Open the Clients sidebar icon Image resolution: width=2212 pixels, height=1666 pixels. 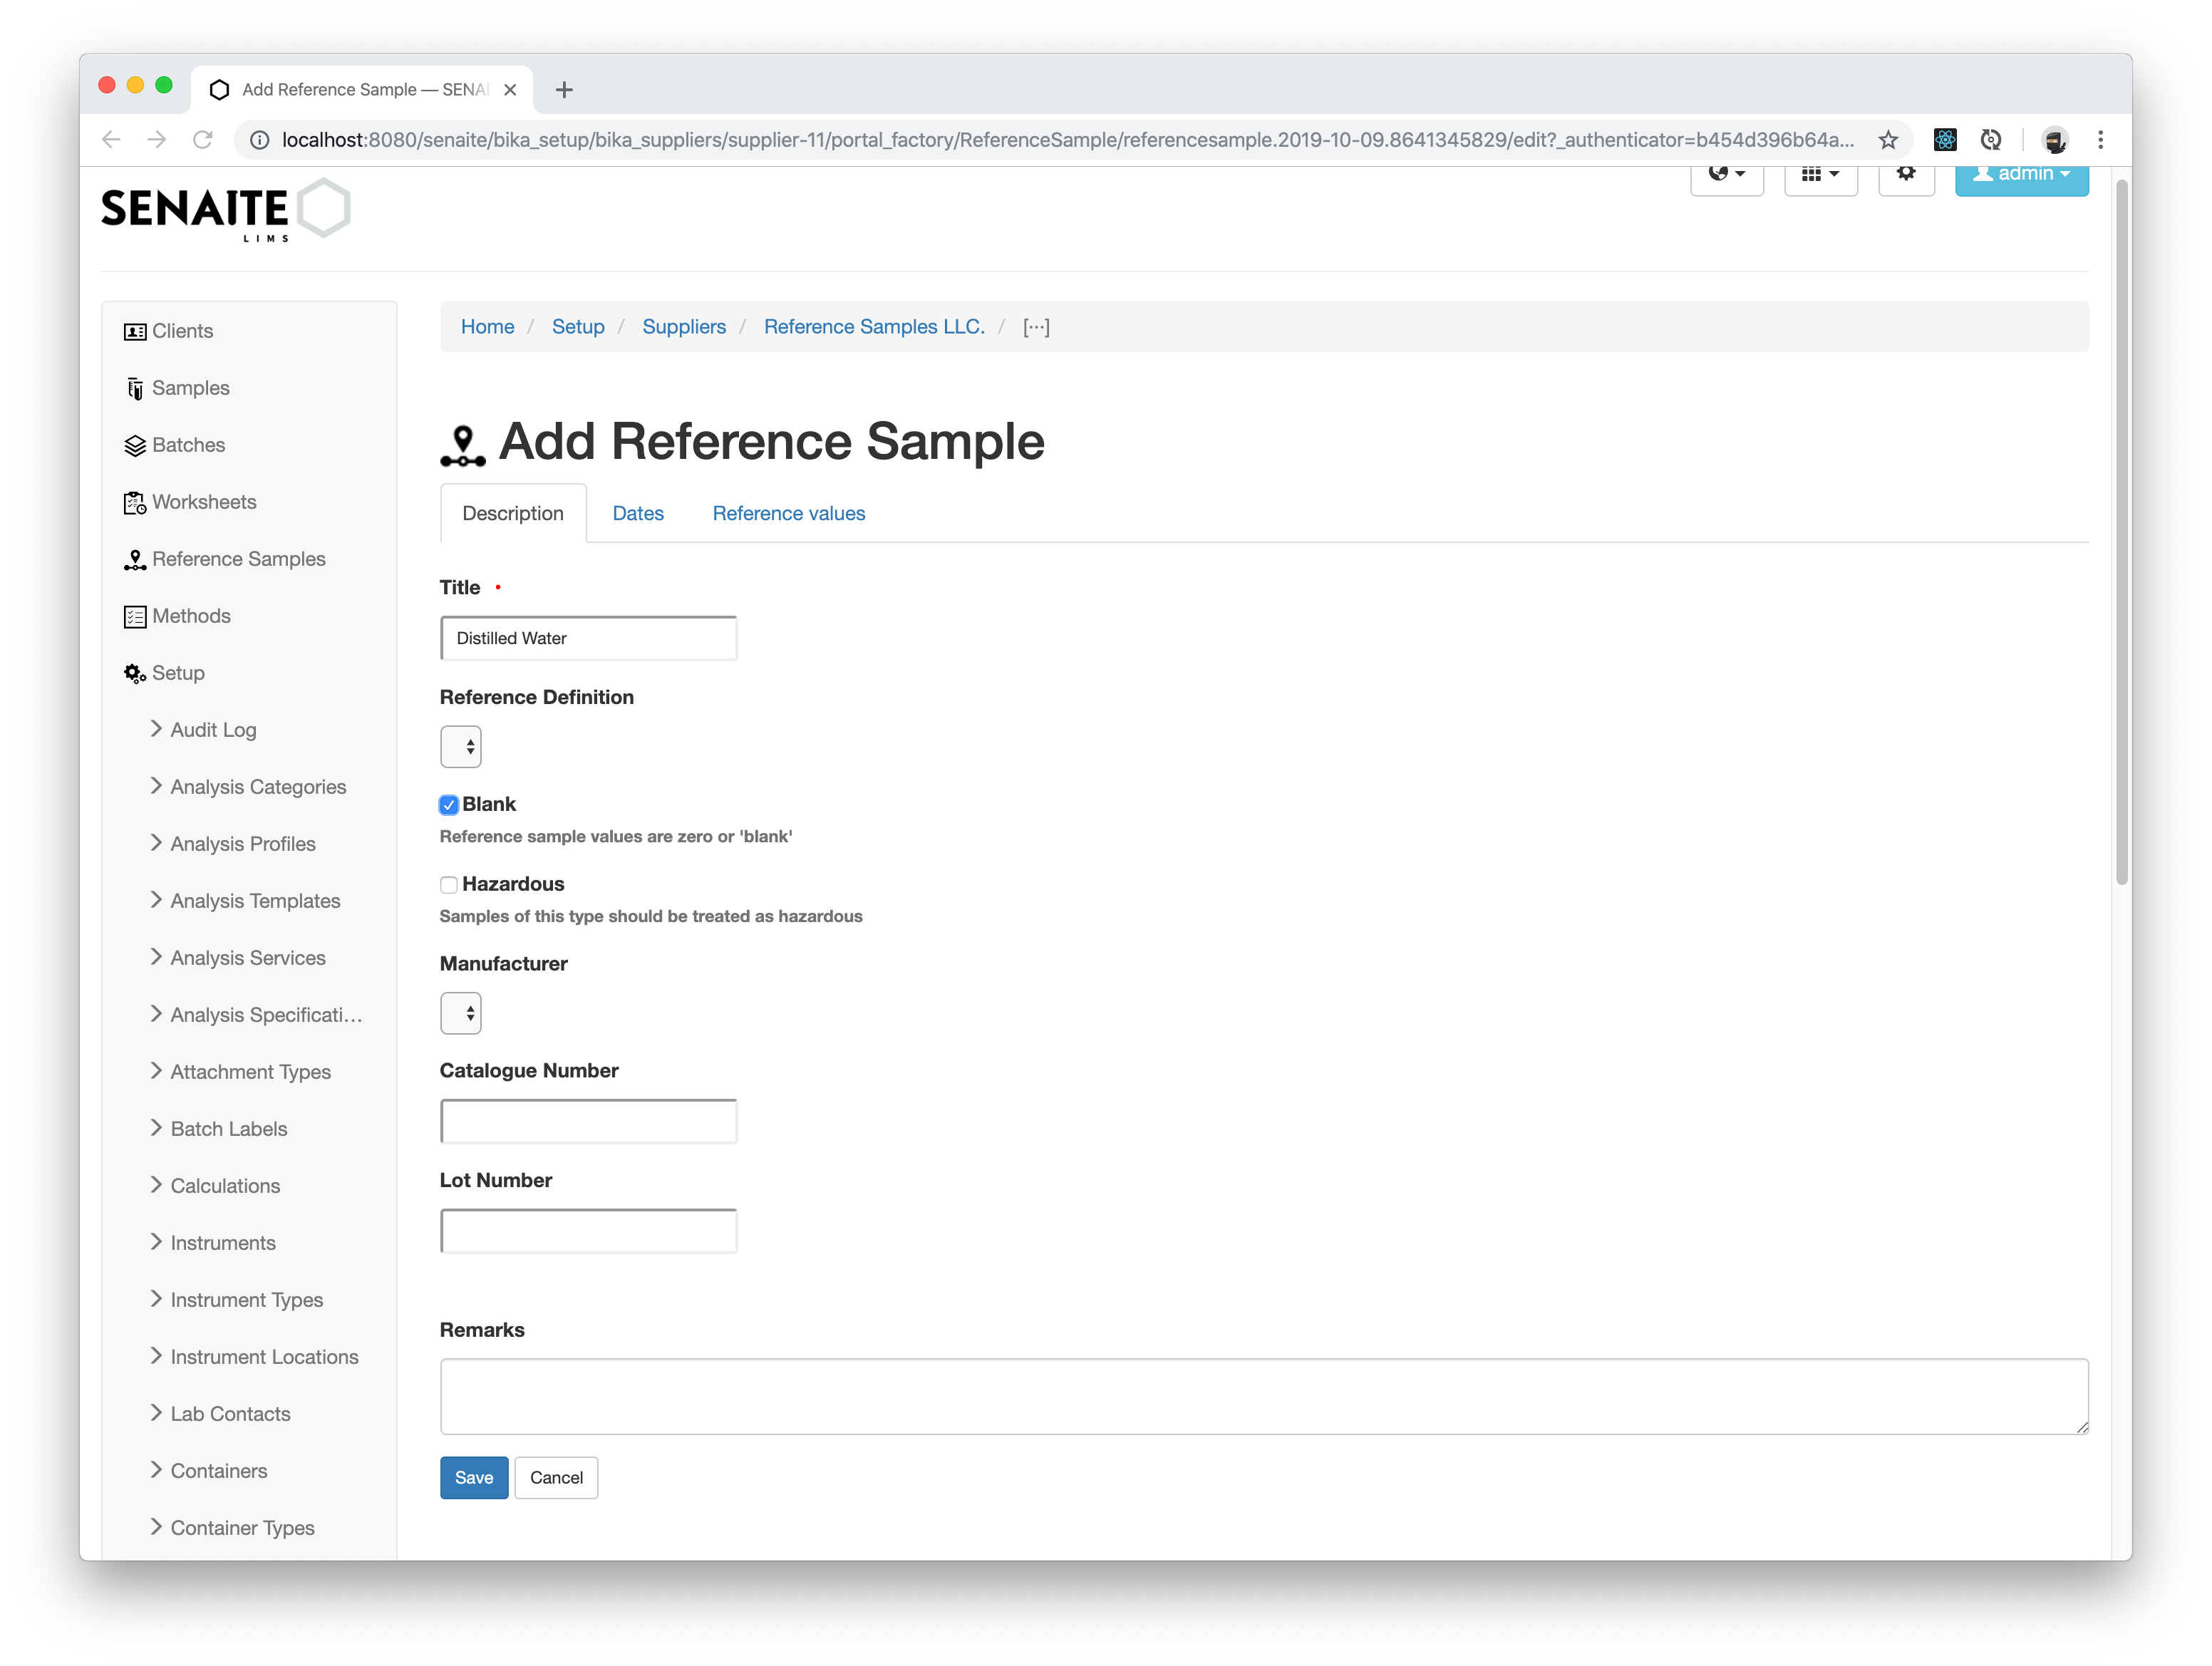point(135,332)
